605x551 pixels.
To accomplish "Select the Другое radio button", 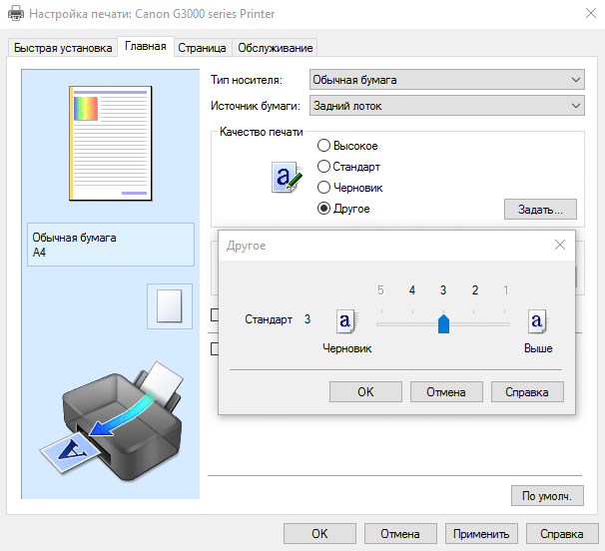I will point(323,209).
